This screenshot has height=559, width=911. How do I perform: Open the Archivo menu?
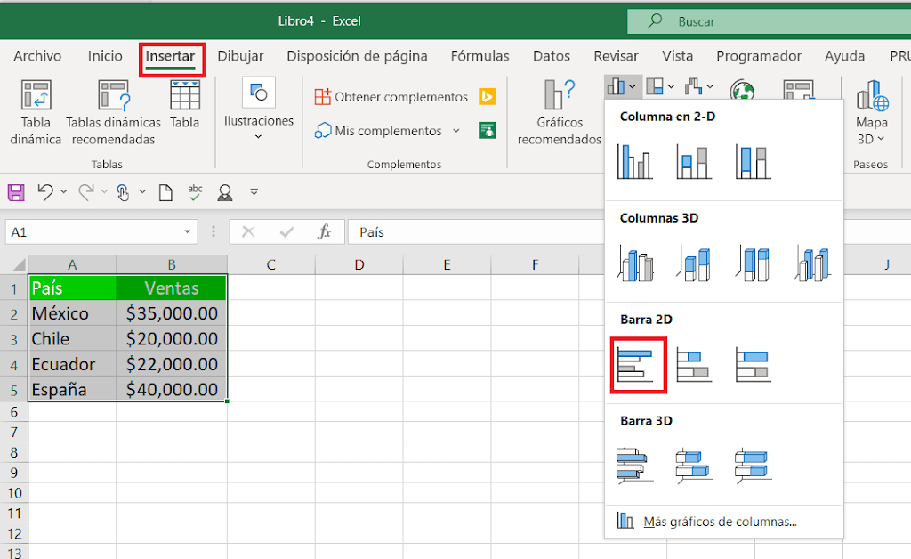coord(36,55)
